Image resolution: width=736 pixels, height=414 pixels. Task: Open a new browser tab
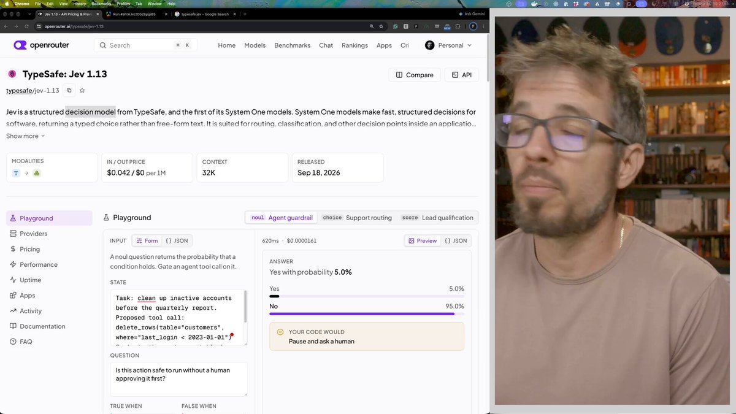click(245, 13)
